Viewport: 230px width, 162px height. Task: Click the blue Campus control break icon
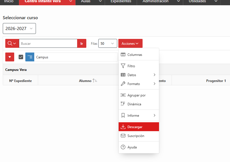pos(30,57)
